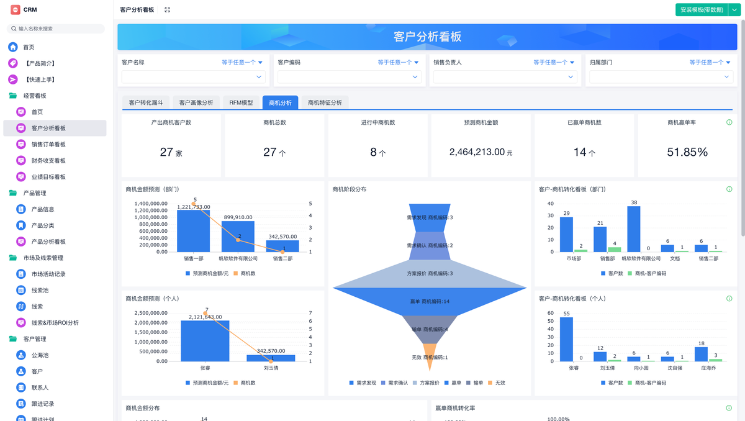The image size is (745, 421).
Task: Click the 公海池 icon
Action: [21, 355]
